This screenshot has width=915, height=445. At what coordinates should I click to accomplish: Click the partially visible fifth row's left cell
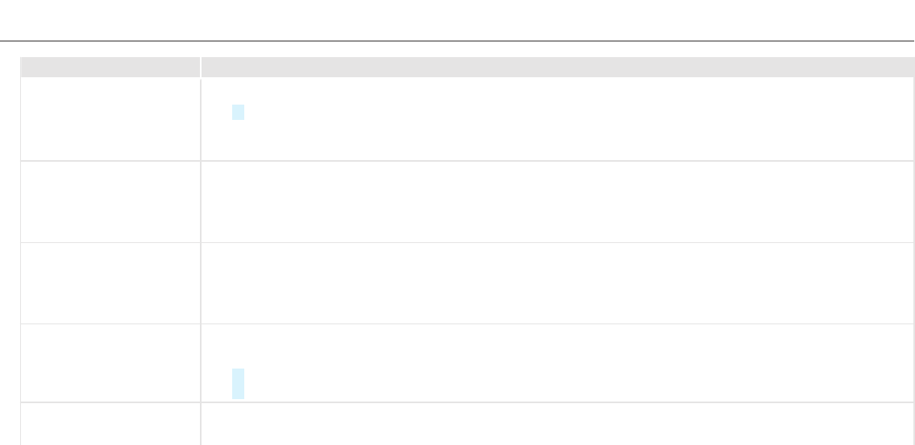[110, 424]
